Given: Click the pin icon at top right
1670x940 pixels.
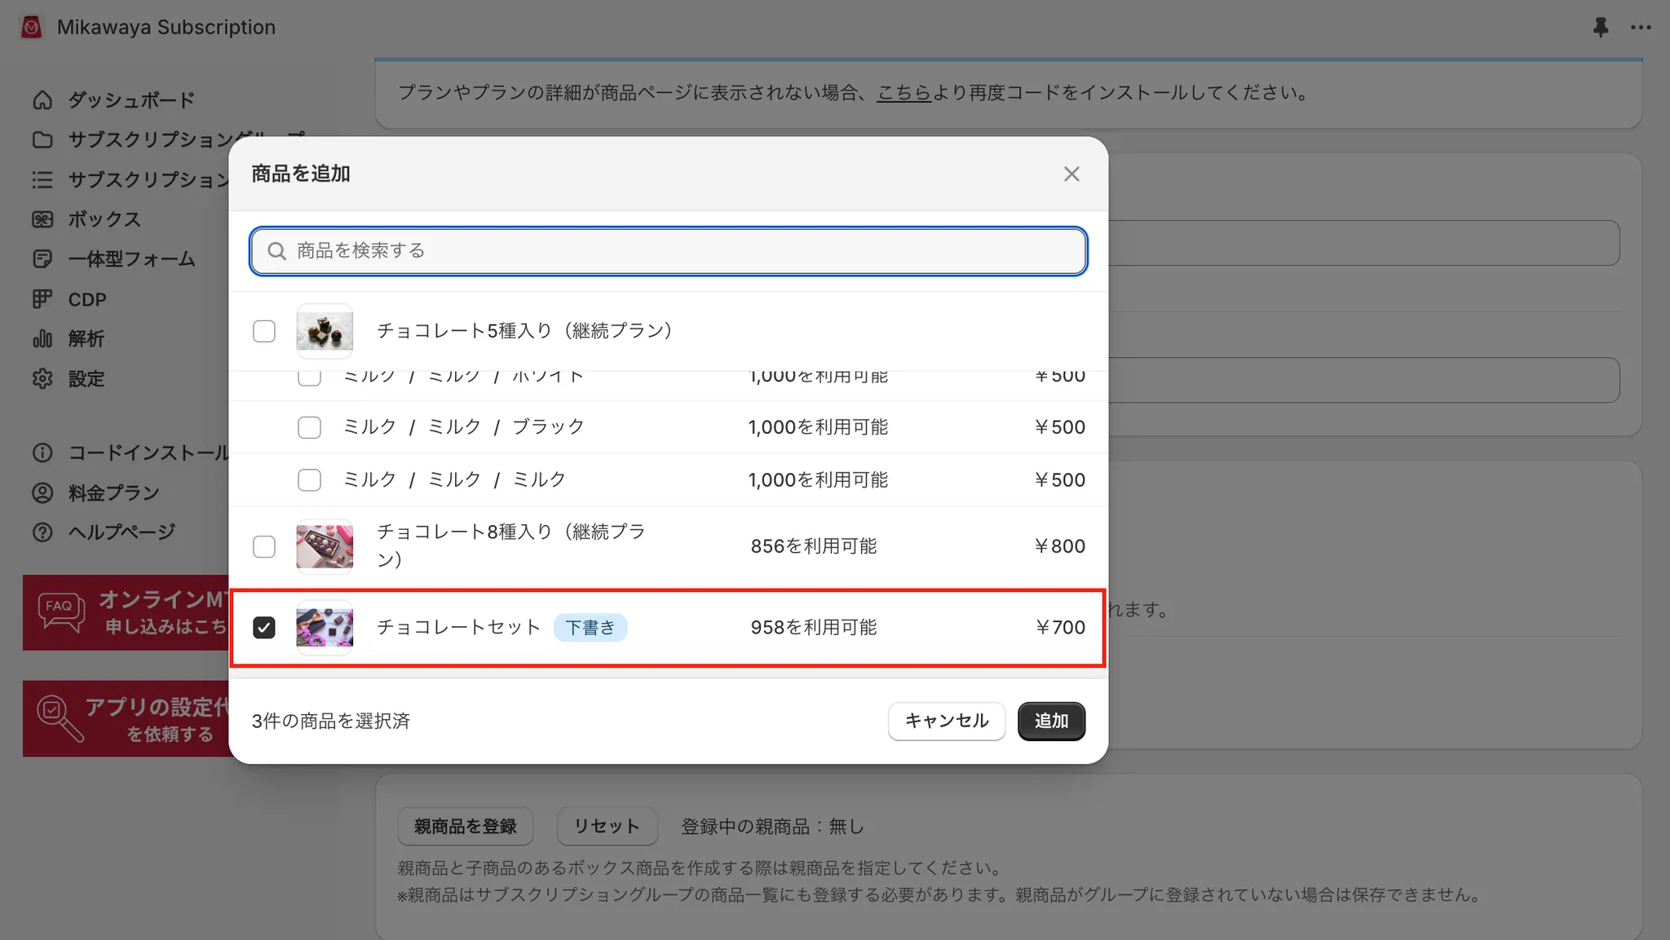Looking at the screenshot, I should [1600, 27].
